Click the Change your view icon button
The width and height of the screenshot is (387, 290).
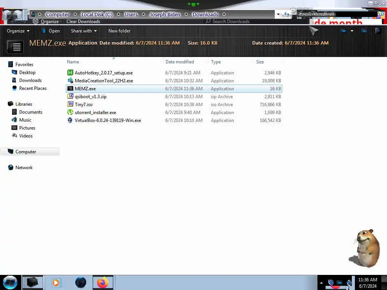[344, 31]
